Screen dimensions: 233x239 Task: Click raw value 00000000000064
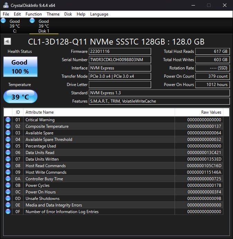click(204, 133)
